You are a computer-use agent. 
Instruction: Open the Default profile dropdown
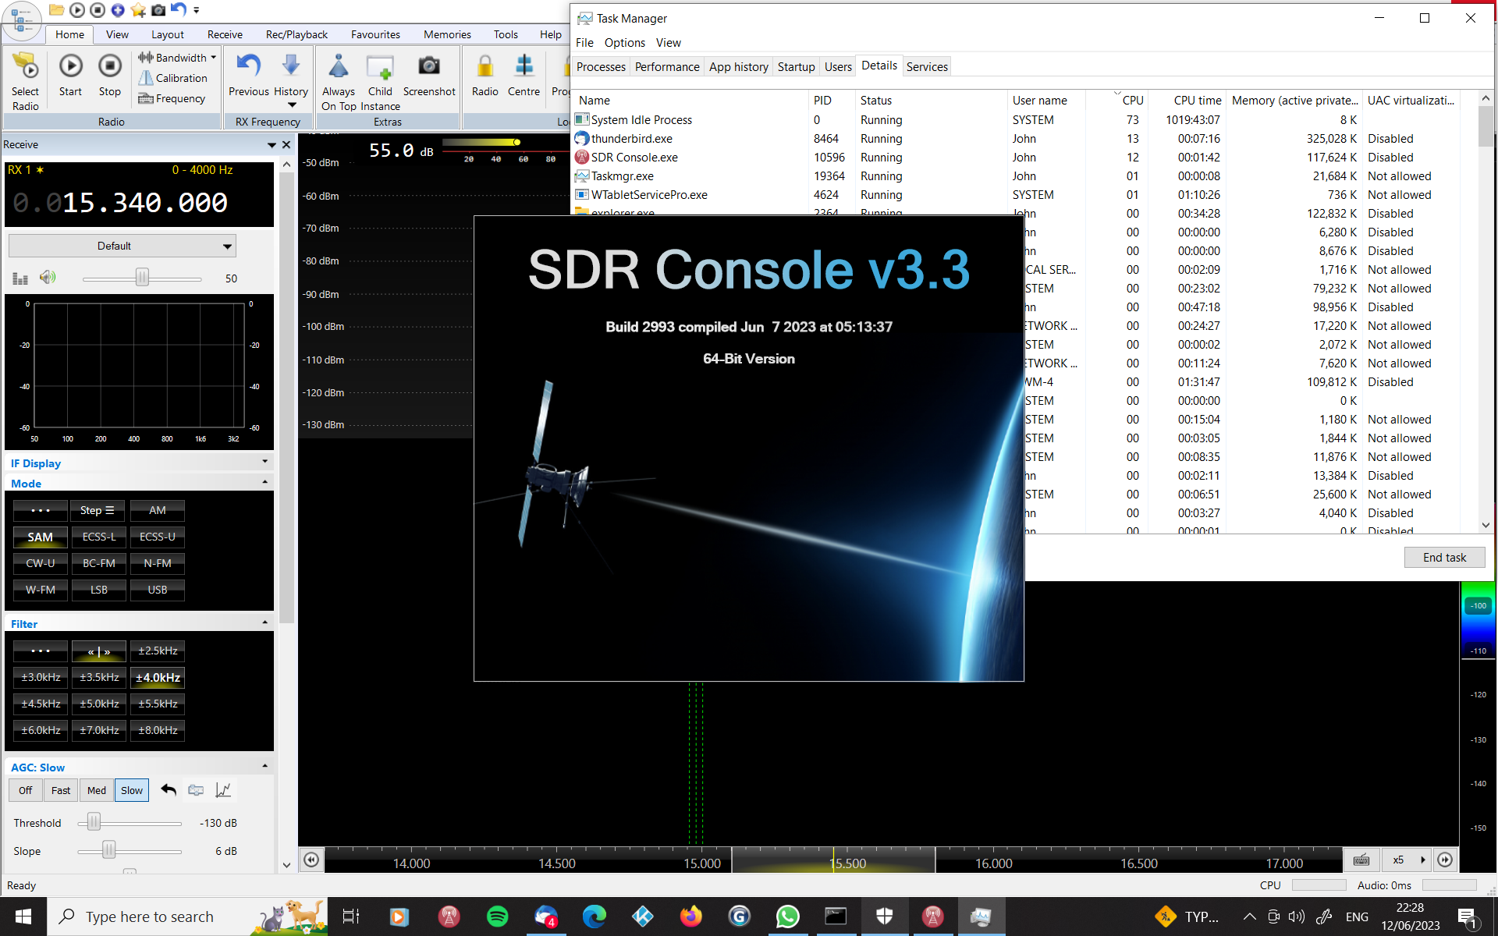pyautogui.click(x=122, y=246)
